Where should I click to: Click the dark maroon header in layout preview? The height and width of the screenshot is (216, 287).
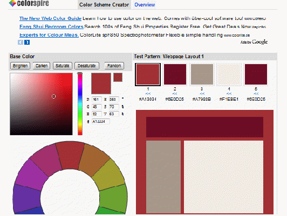pos(204,127)
